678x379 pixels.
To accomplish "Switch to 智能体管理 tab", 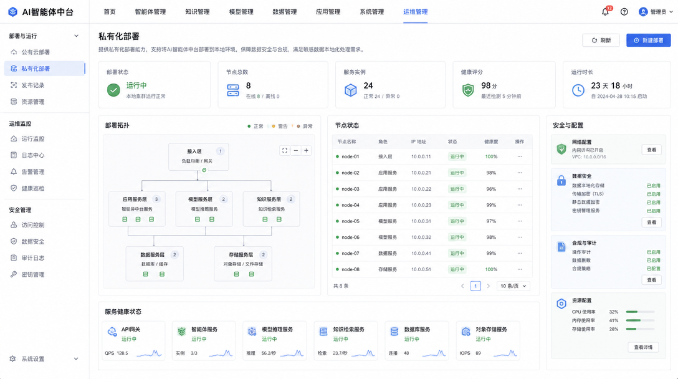I will point(150,12).
